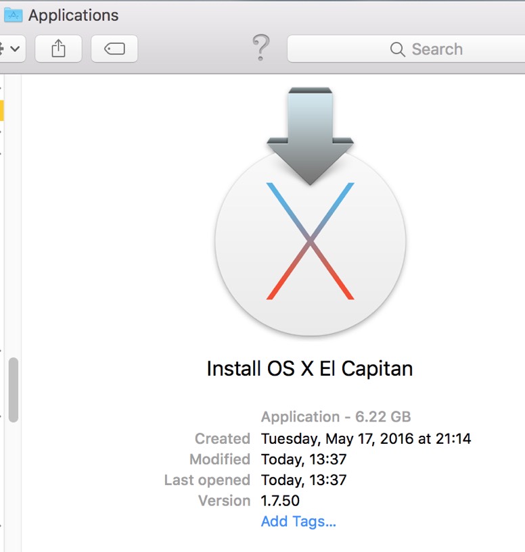Click the created date "Tuesday, May 17, 2016 at 21:14"
525x552 pixels.
click(x=366, y=438)
